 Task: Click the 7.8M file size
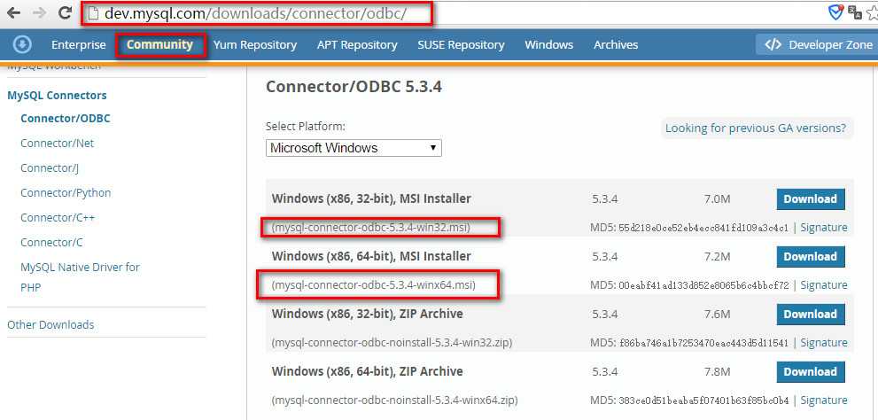[717, 372]
